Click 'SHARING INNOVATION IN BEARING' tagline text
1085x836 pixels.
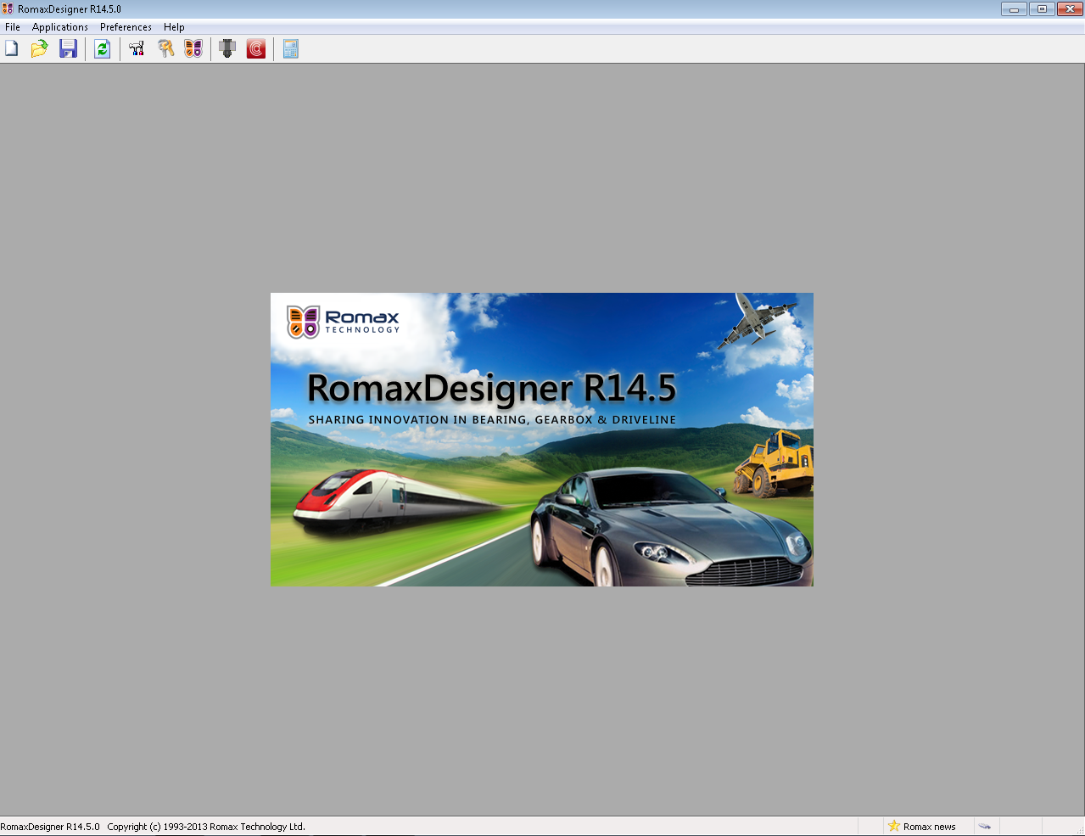coord(492,419)
